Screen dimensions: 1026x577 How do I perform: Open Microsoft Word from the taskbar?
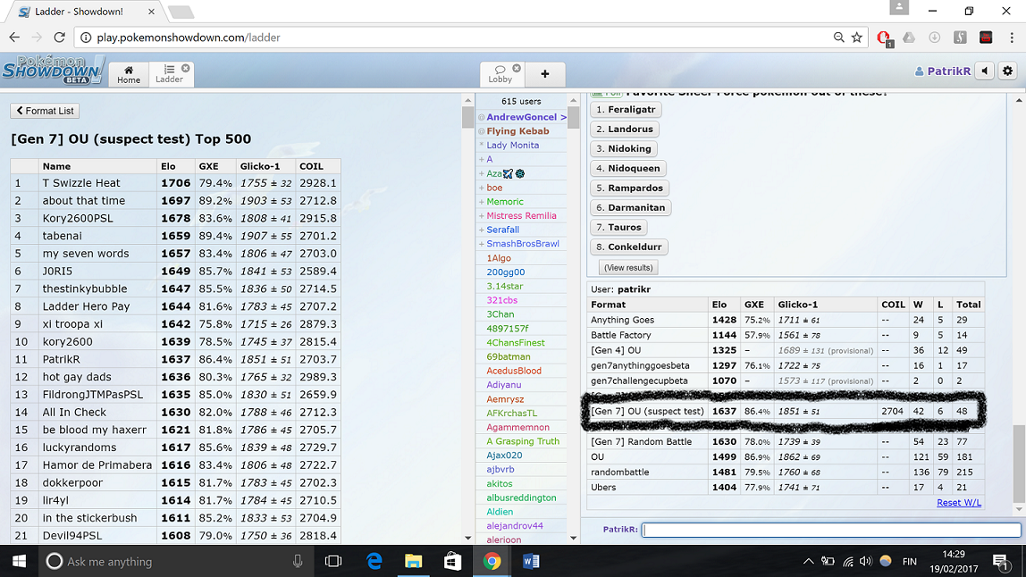(531, 561)
